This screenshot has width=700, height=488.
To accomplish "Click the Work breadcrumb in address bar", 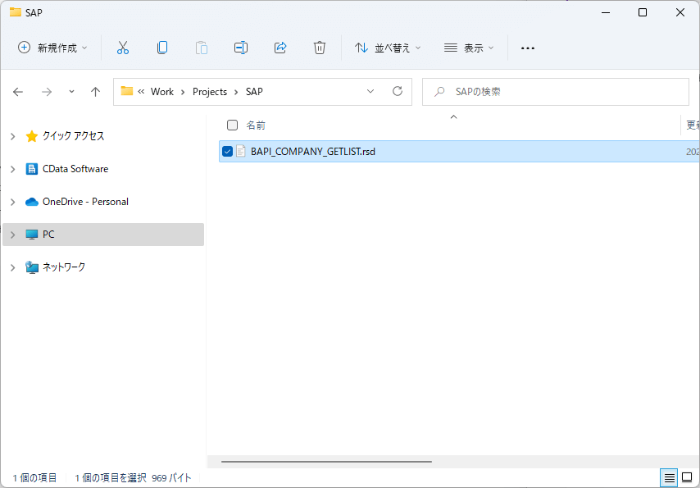I will click(x=162, y=92).
